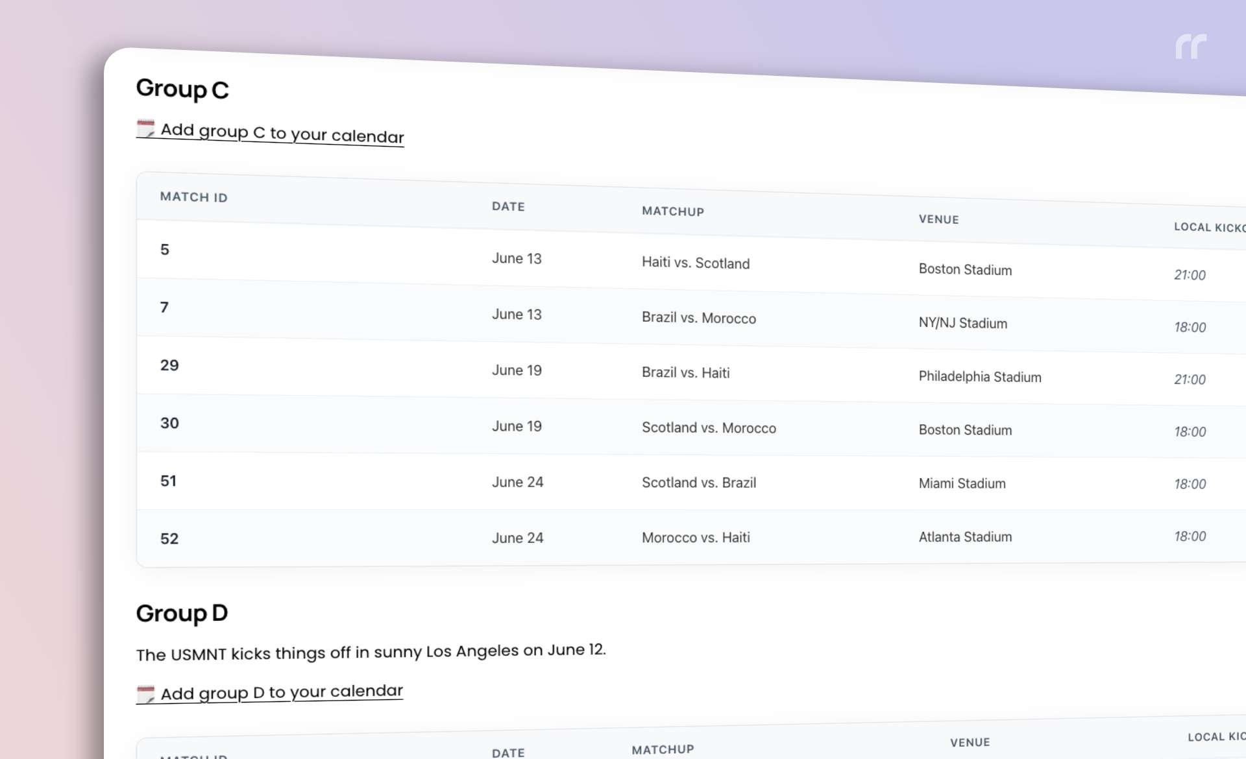Click the June 19 date for Brazil vs. Haiti
The image size is (1246, 759).
coord(517,370)
